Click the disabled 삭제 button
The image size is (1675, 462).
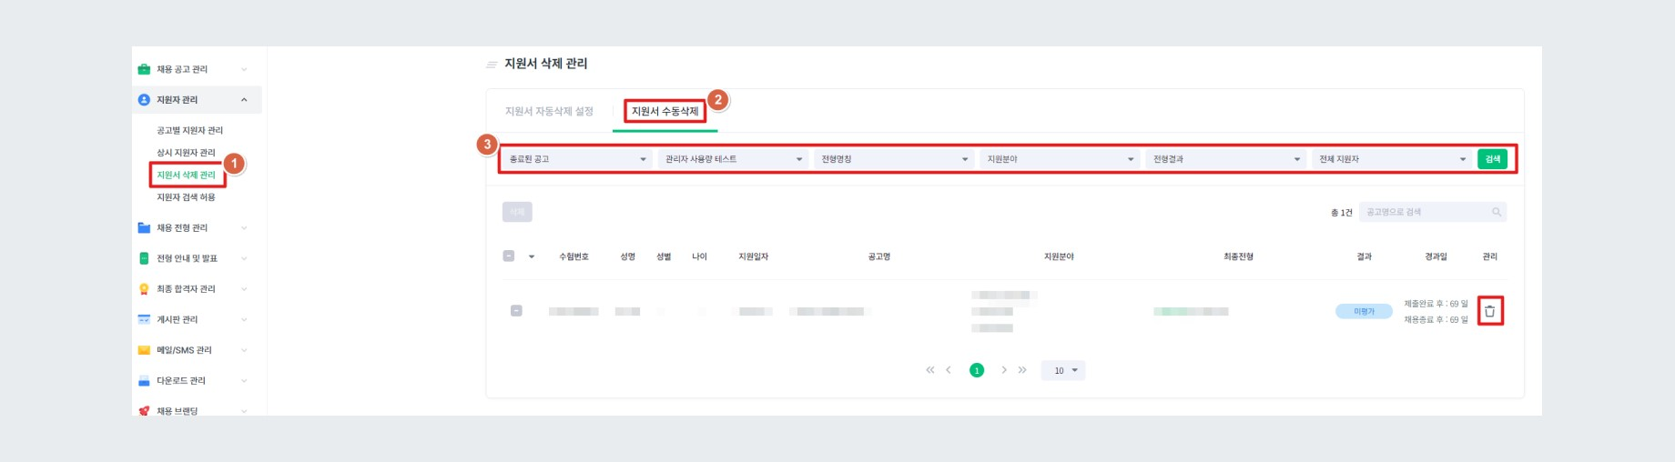[x=517, y=212]
